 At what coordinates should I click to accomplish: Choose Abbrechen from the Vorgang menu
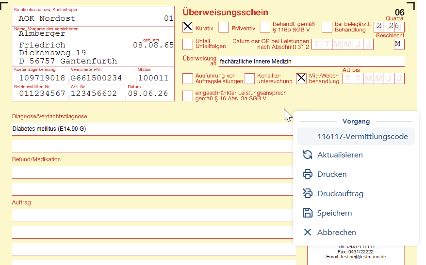(x=356, y=233)
